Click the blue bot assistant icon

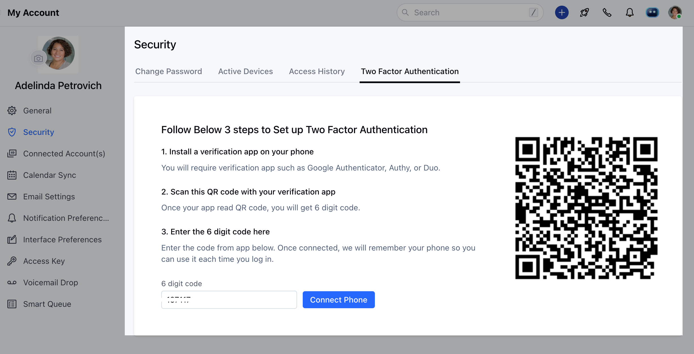click(652, 13)
